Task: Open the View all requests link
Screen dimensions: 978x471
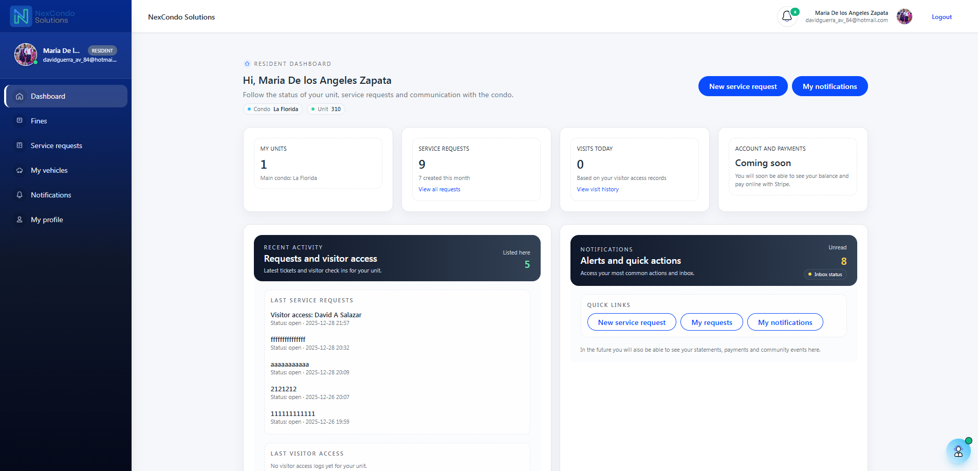Action: (x=439, y=189)
